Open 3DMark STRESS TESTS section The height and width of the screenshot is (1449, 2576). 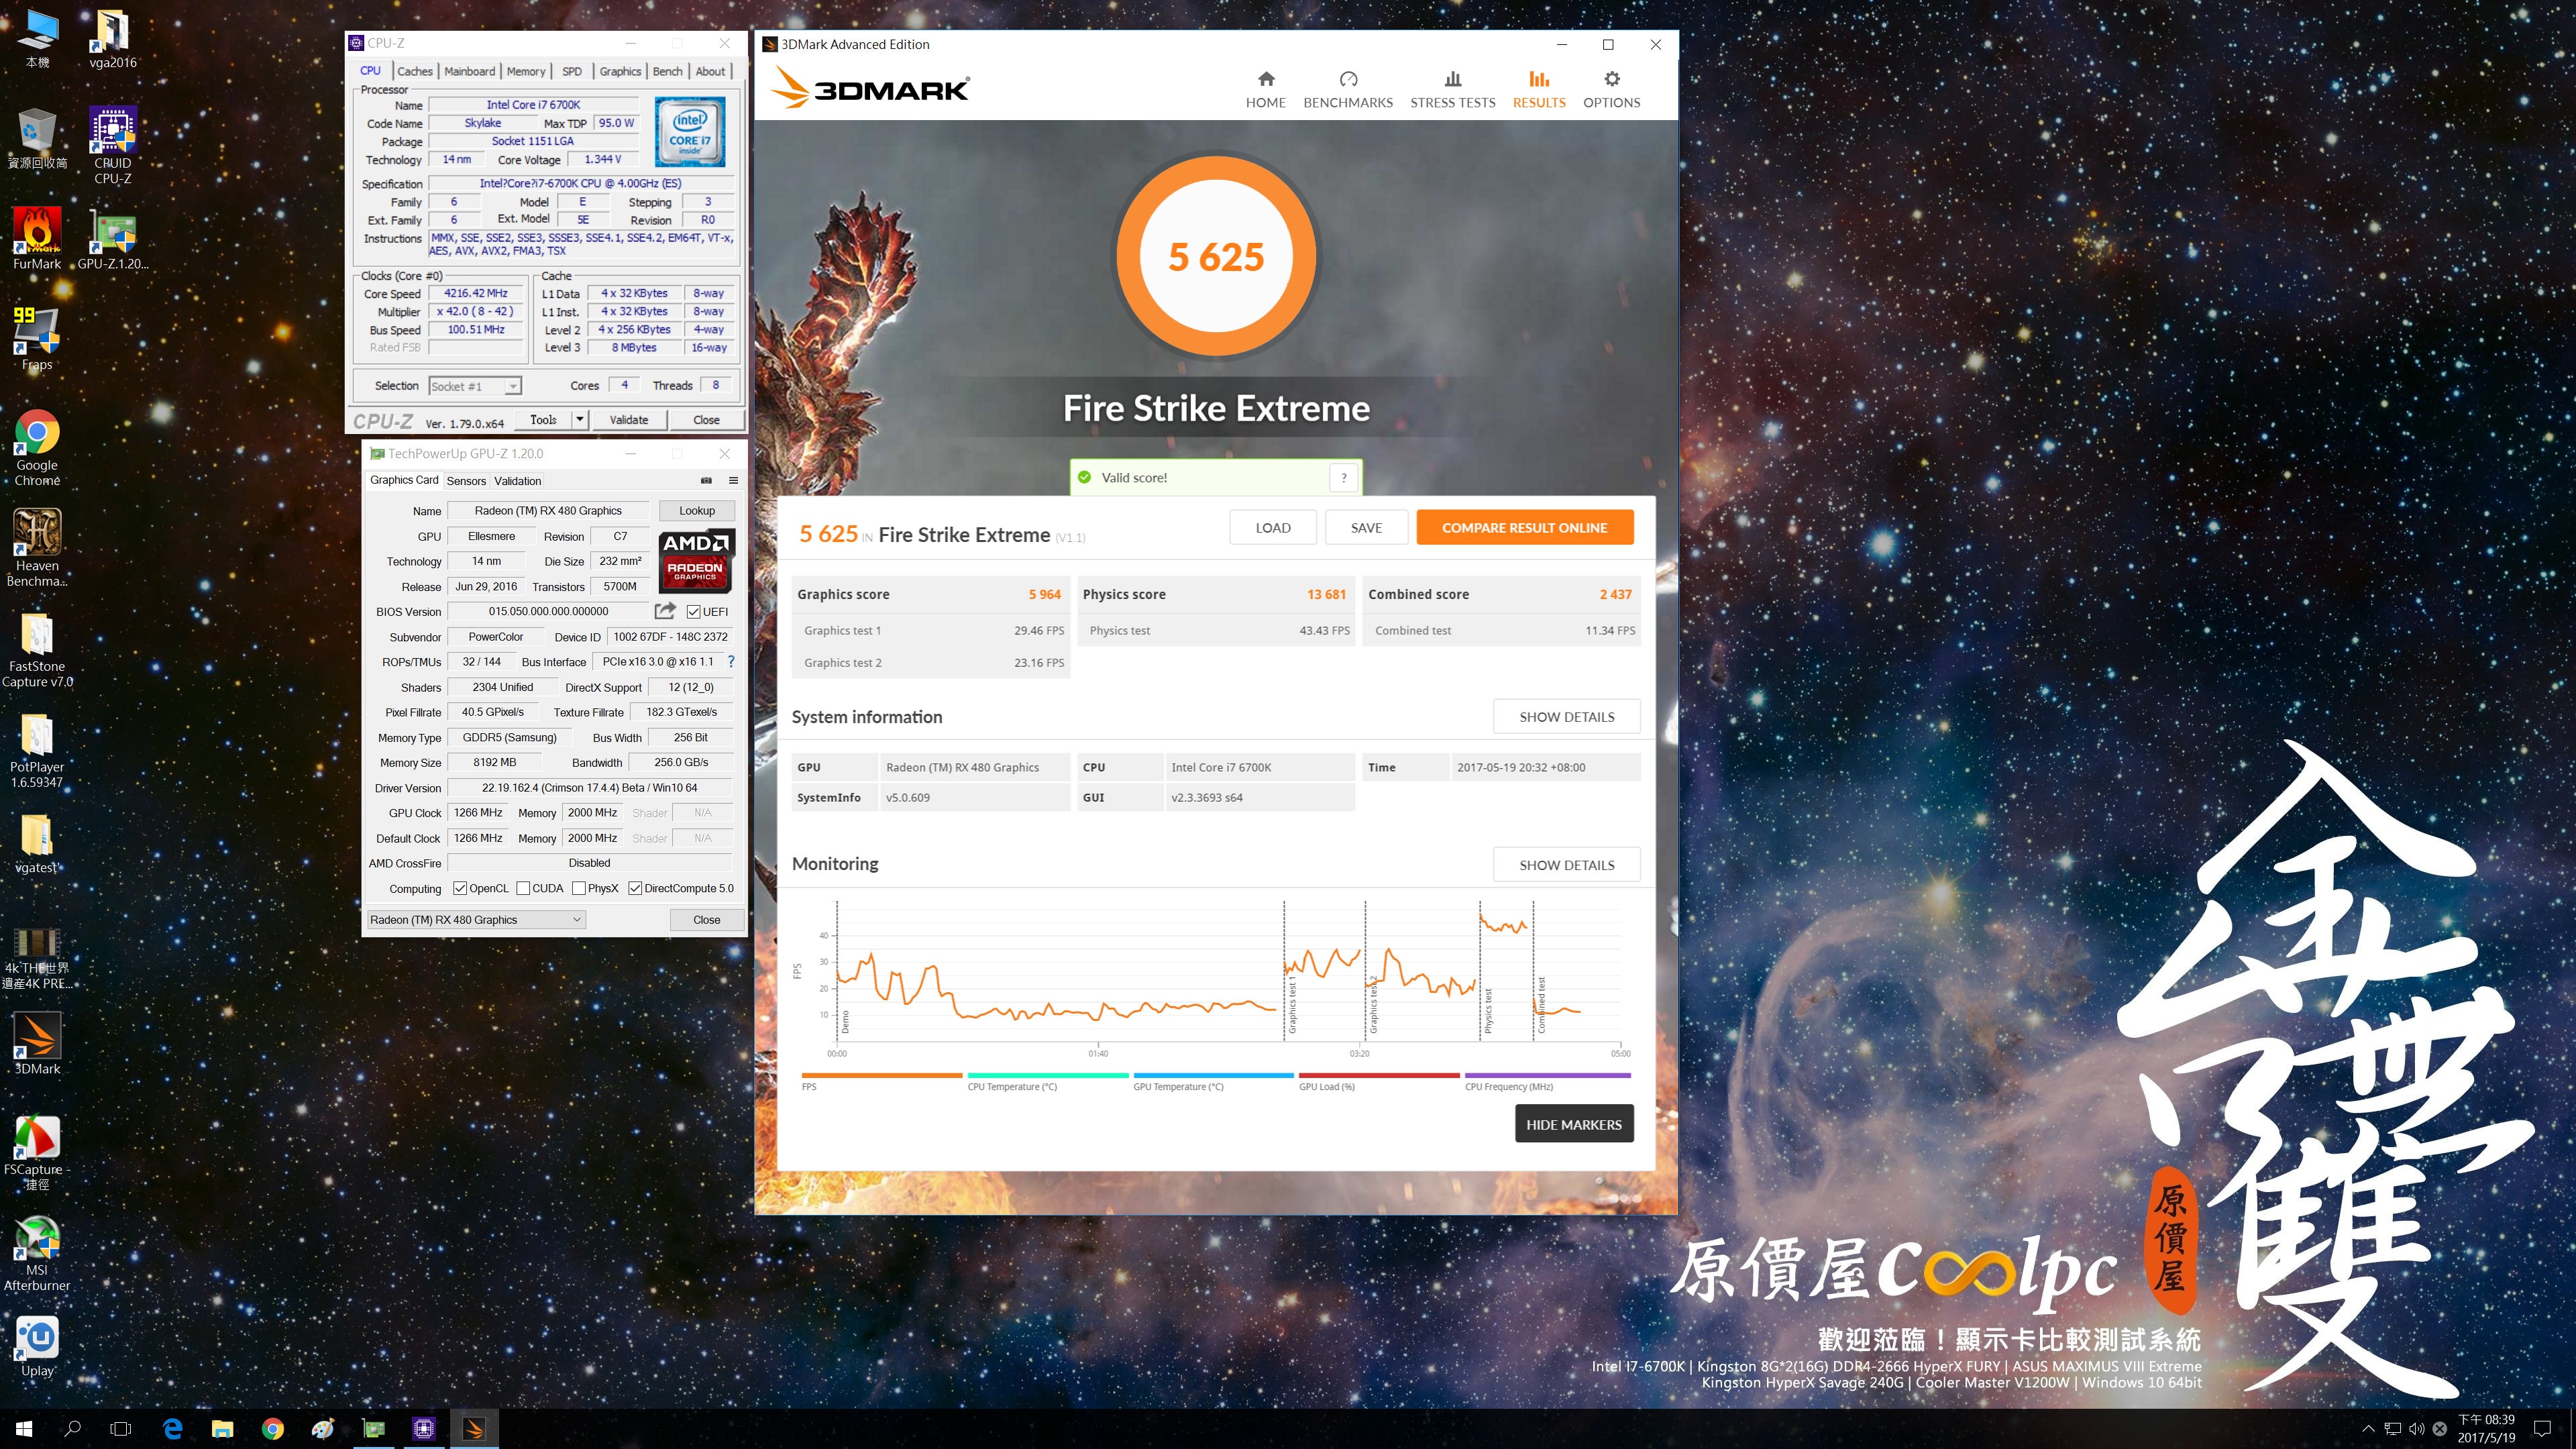(x=1452, y=89)
